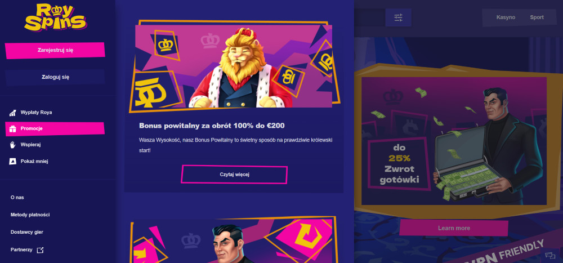This screenshot has width=563, height=263.
Task: Click the Wspieraj hand icon
Action: click(x=12, y=145)
